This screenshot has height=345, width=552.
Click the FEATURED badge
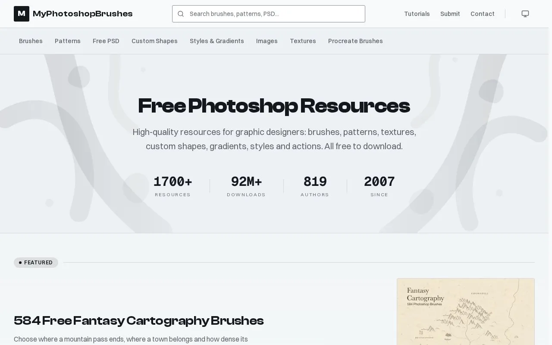click(x=36, y=263)
